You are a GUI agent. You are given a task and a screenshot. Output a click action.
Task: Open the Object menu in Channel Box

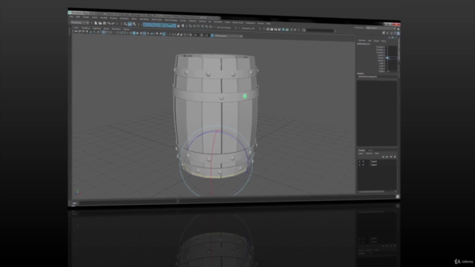376,41
